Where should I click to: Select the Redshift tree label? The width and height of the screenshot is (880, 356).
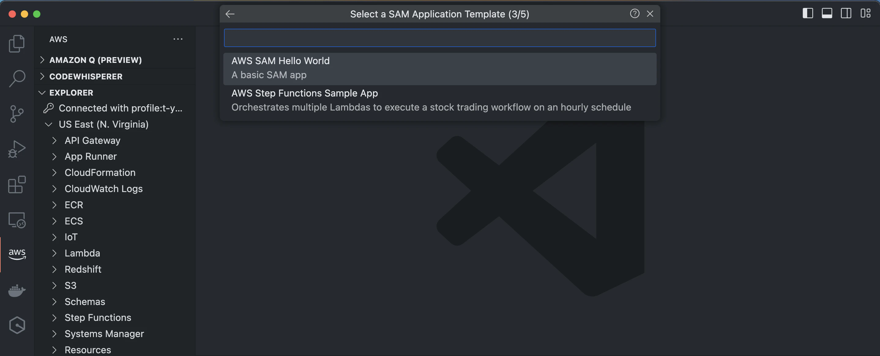(83, 269)
